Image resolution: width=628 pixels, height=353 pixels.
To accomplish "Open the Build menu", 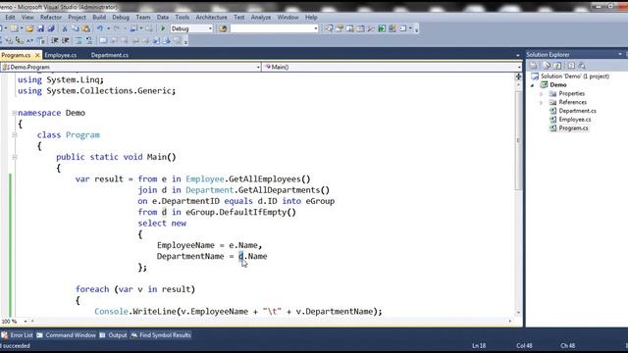I will (x=99, y=18).
